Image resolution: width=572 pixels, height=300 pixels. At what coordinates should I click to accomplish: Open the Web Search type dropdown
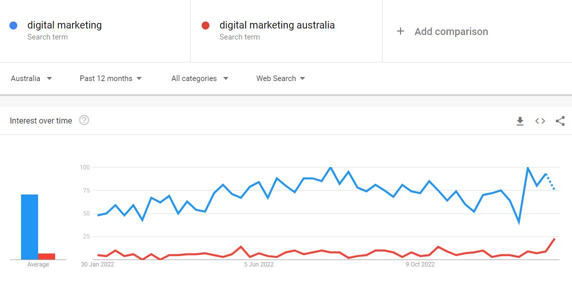(281, 78)
